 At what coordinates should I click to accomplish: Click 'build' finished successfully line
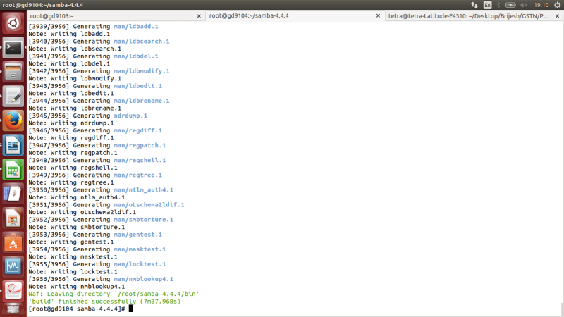click(104, 302)
